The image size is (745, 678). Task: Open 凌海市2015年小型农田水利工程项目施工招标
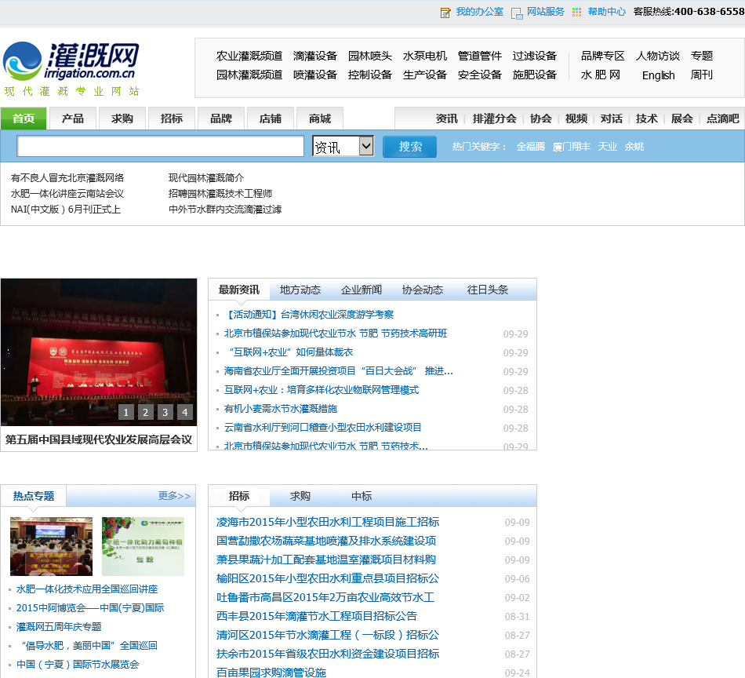click(x=328, y=522)
